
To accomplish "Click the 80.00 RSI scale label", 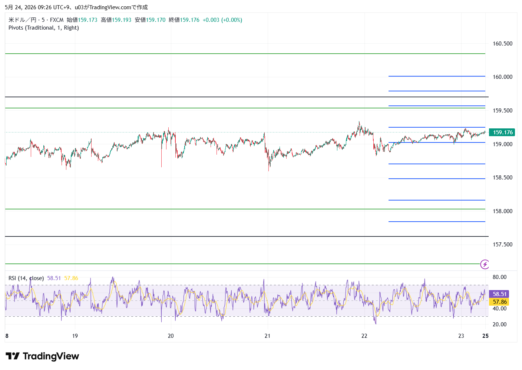I will click(x=499, y=277).
